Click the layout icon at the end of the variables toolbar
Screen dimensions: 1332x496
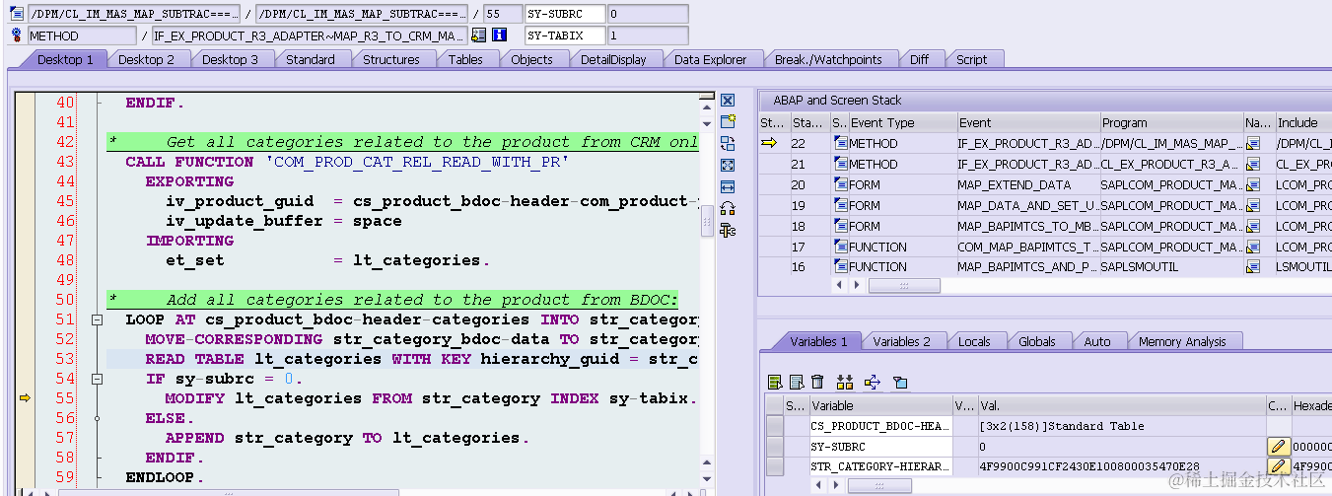(x=899, y=382)
